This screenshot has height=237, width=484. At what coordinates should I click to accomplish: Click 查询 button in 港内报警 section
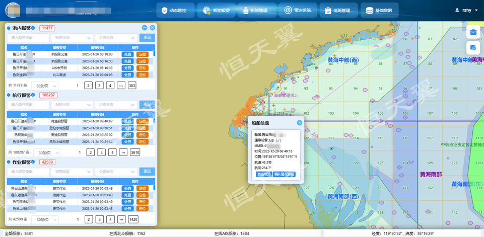[147, 38]
